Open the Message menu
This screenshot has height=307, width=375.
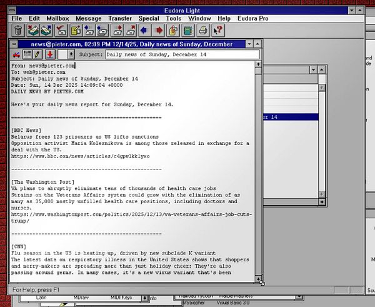89,19
